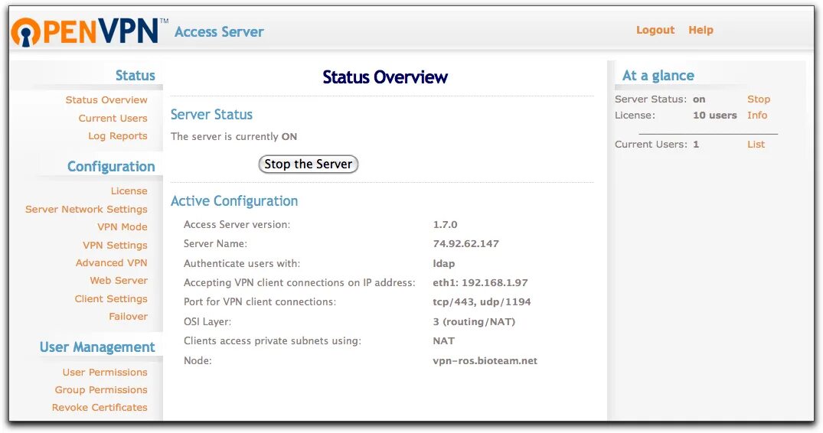This screenshot has width=823, height=433.
Task: Open license Info link
Action: [x=757, y=115]
